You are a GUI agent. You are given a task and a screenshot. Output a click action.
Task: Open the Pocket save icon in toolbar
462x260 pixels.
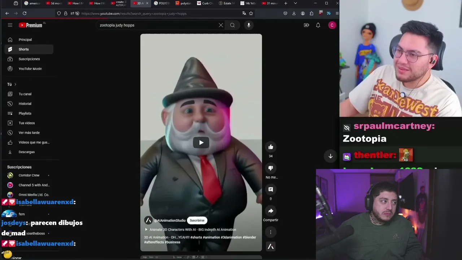285,13
